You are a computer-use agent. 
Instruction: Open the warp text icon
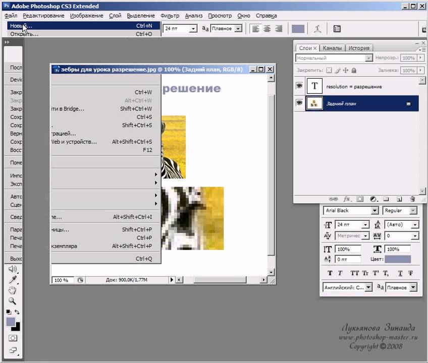pos(317,29)
